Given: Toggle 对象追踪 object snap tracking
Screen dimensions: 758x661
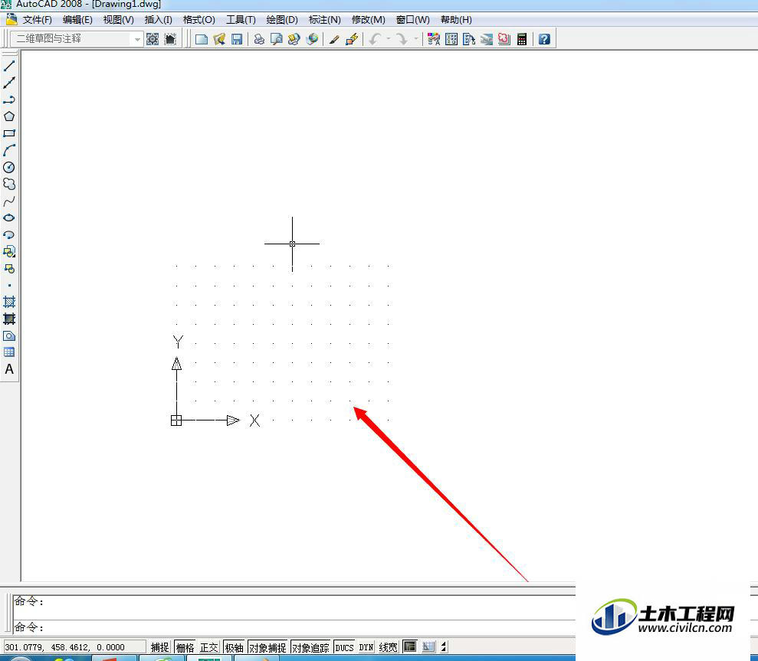Looking at the screenshot, I should pos(311,647).
